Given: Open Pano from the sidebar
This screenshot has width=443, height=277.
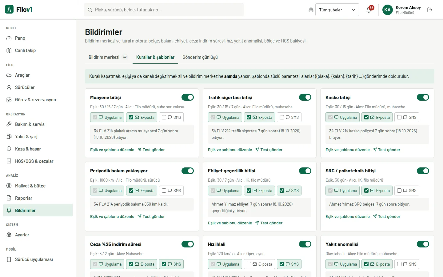Looking at the screenshot, I should (x=38, y=38).
